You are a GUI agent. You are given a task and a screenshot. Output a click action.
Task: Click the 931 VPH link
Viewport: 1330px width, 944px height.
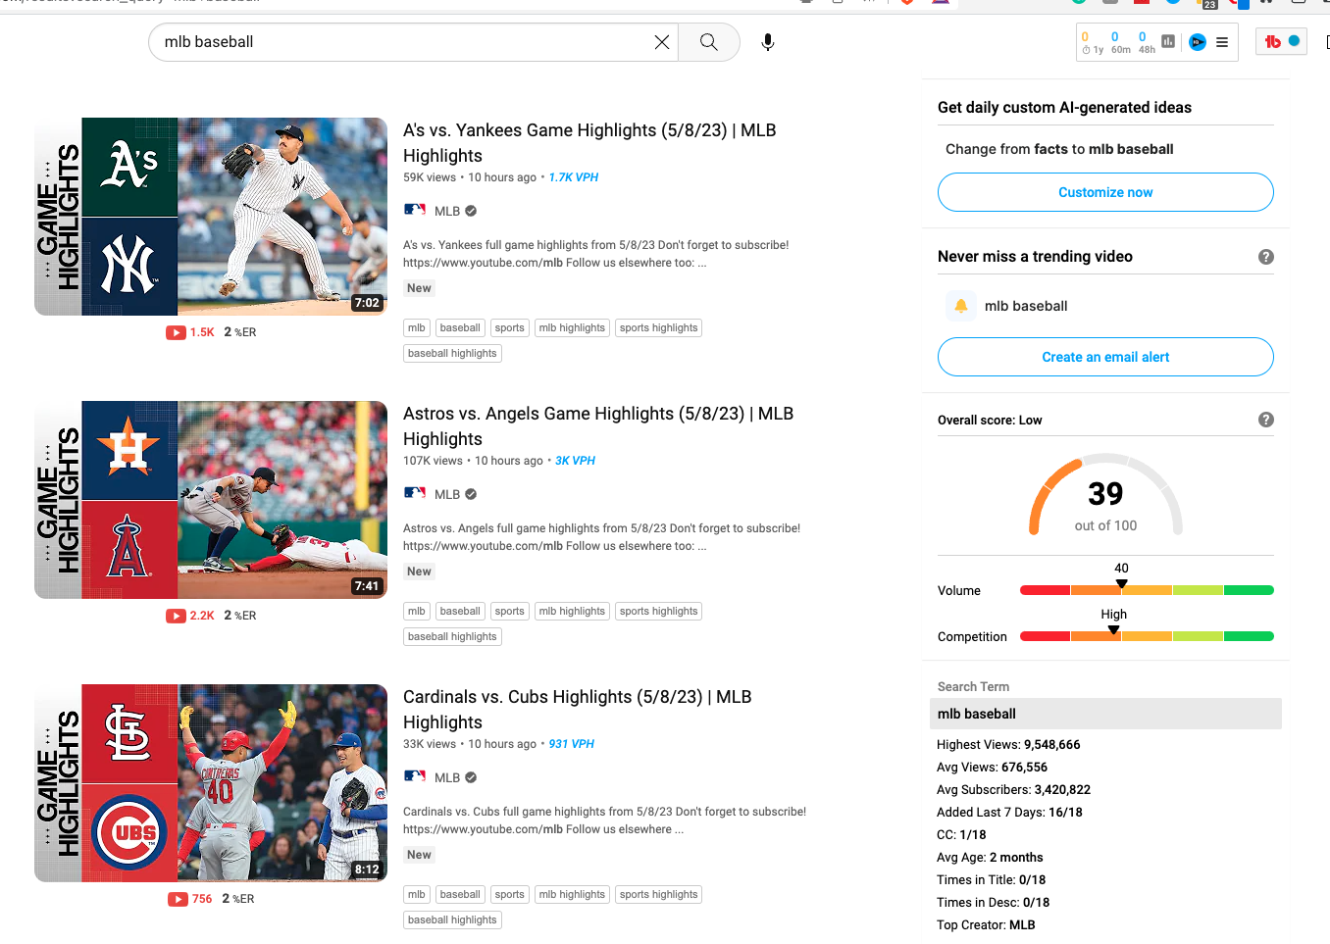pos(572,744)
